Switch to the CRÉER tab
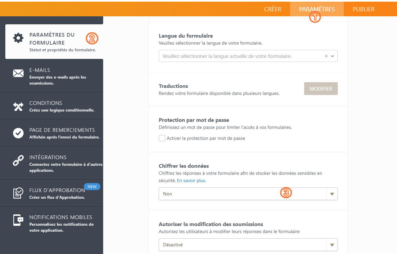The width and height of the screenshot is (397, 254). 273,9
